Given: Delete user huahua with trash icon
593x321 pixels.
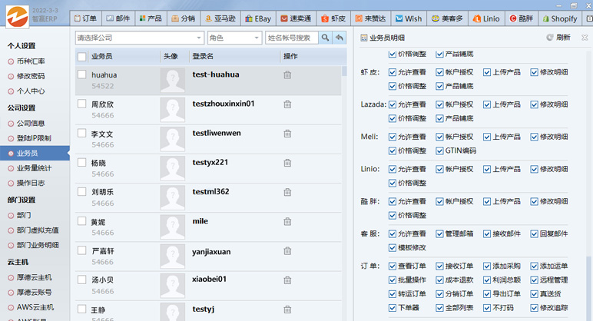Looking at the screenshot, I should pos(287,74).
